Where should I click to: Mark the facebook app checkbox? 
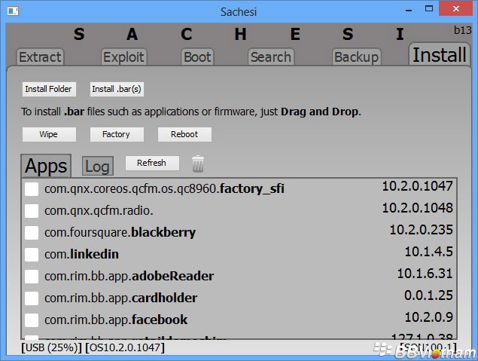click(32, 320)
